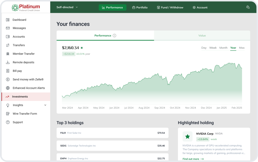Open the Fund / Withdraw tab

point(170,8)
